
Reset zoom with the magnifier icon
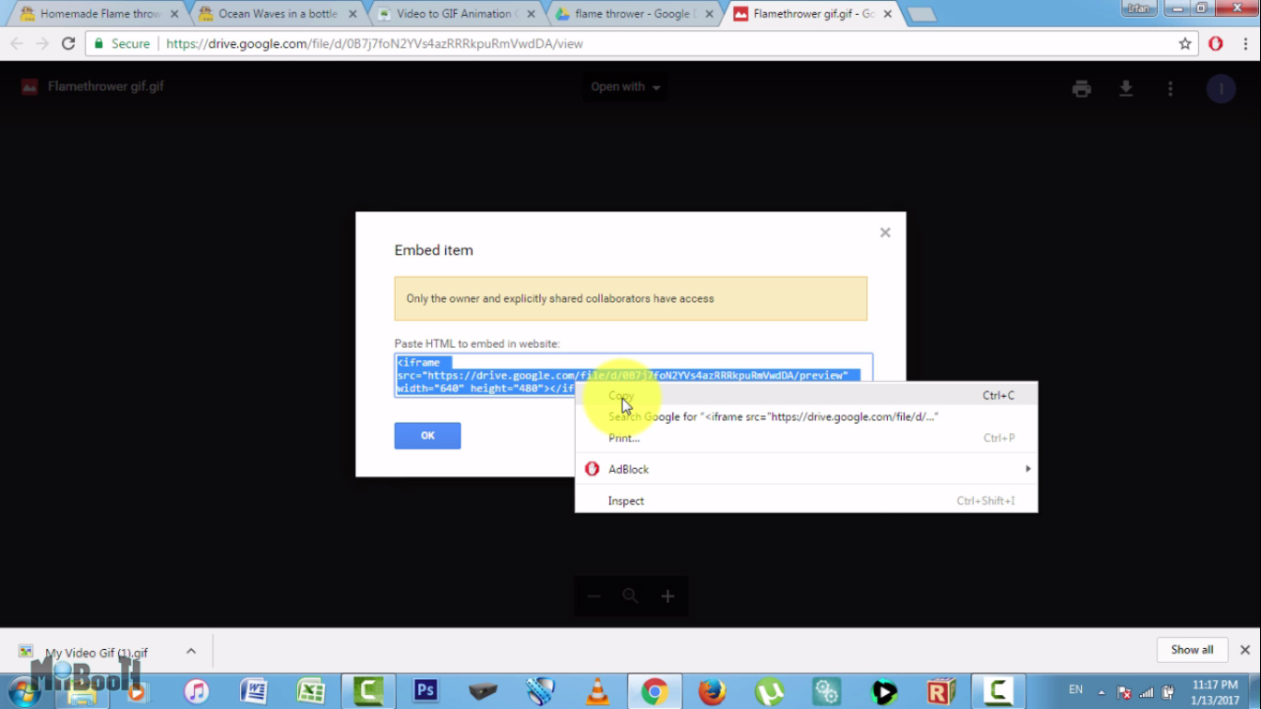630,596
